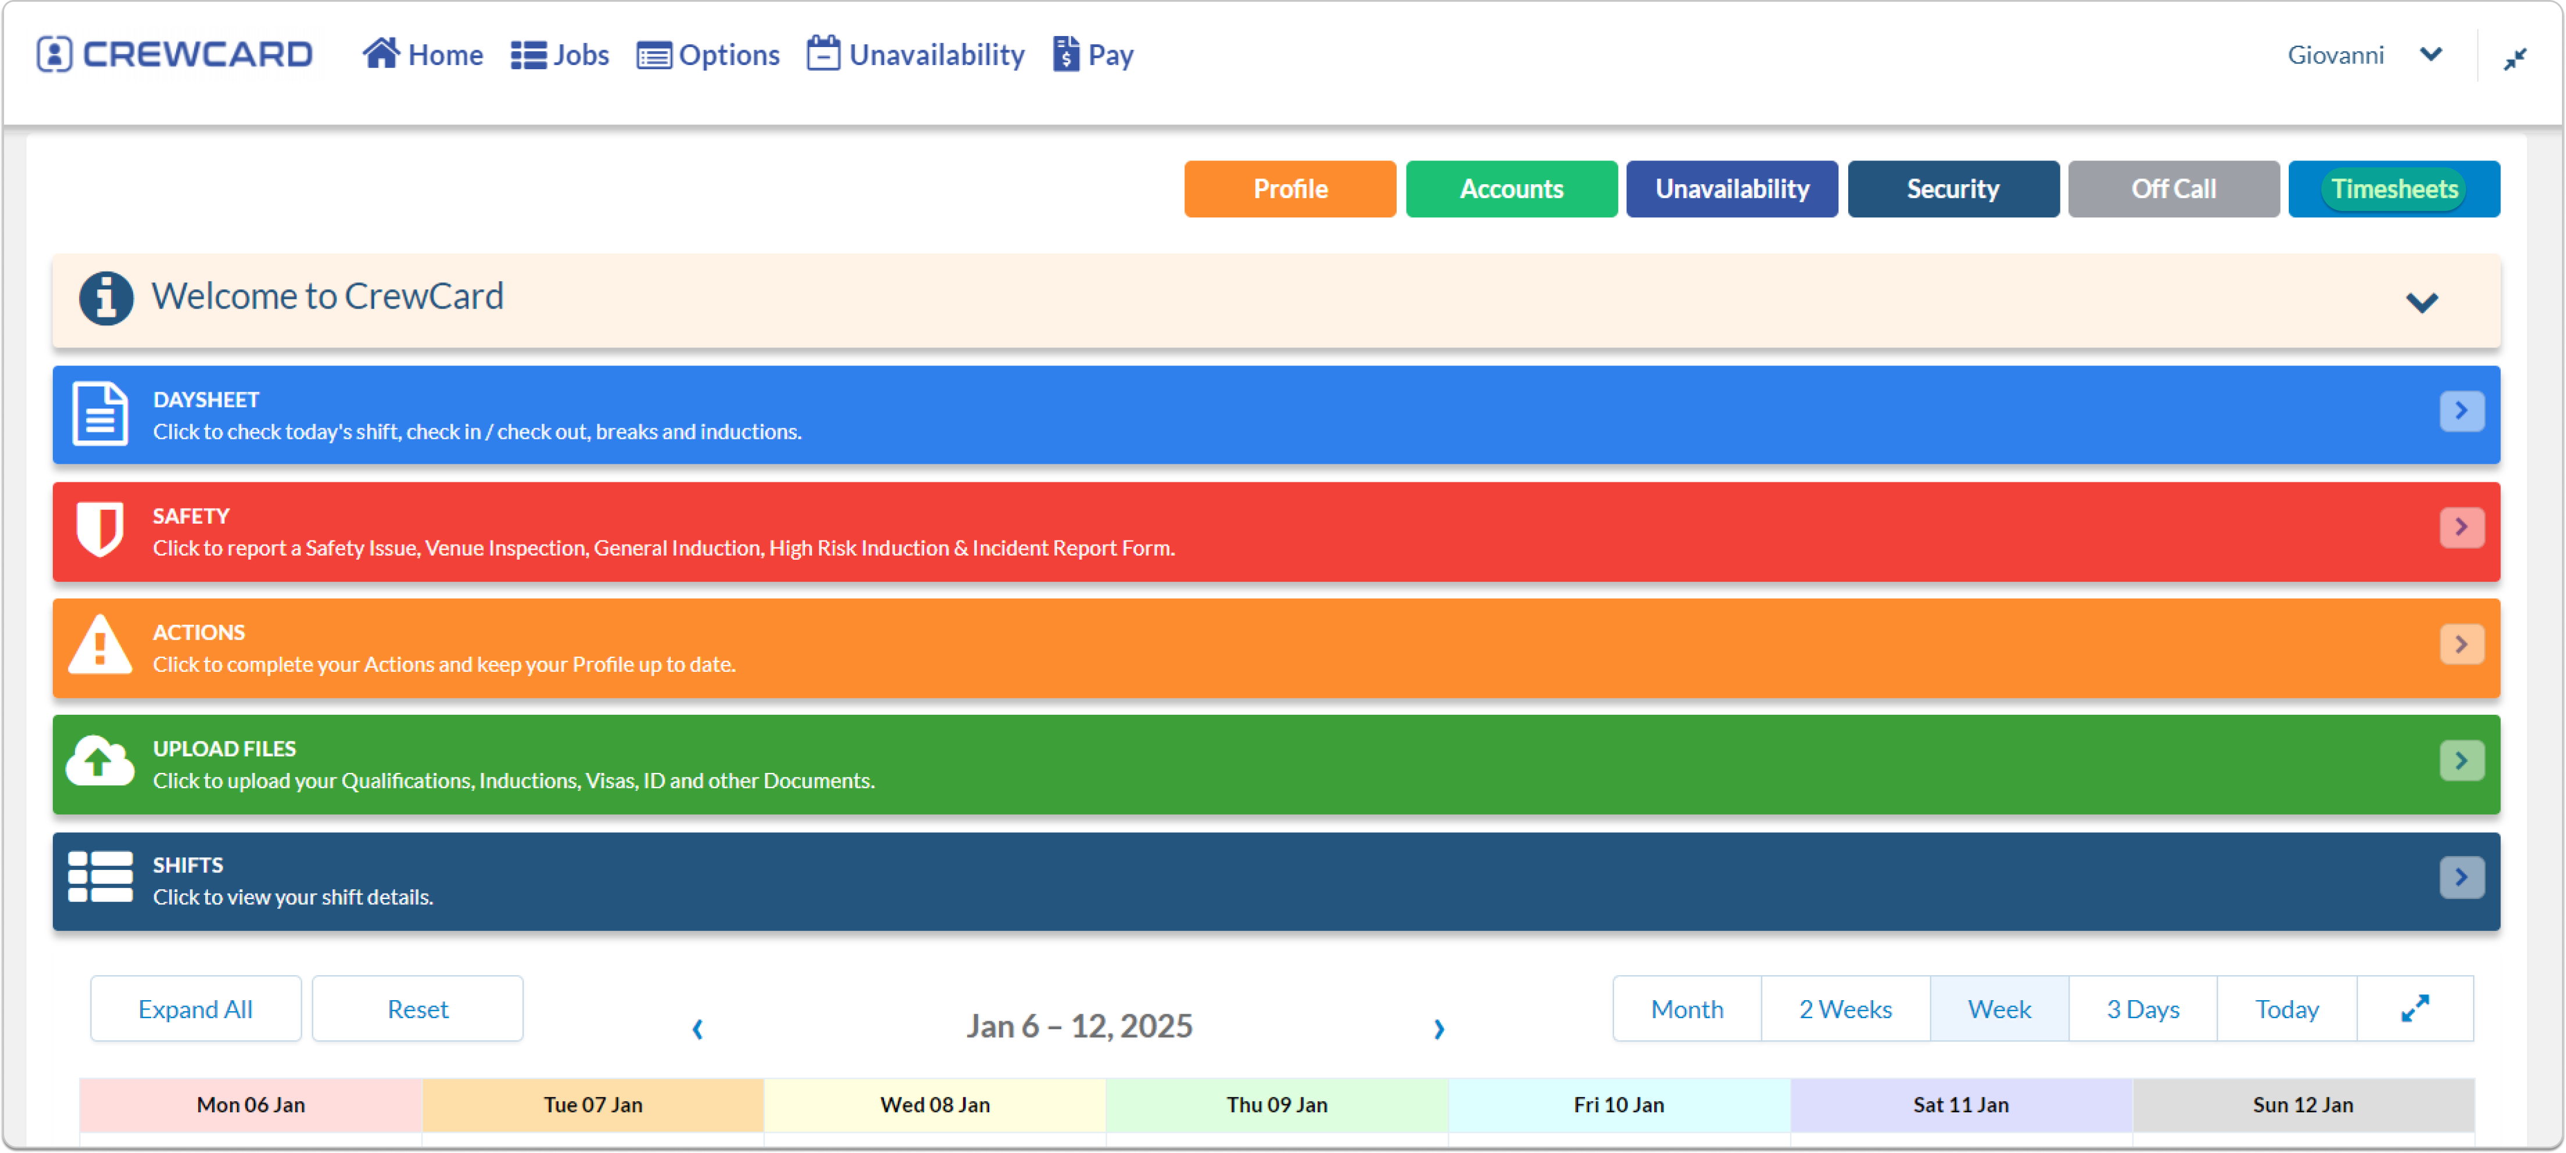Switch calendar to Month view

point(1687,1009)
